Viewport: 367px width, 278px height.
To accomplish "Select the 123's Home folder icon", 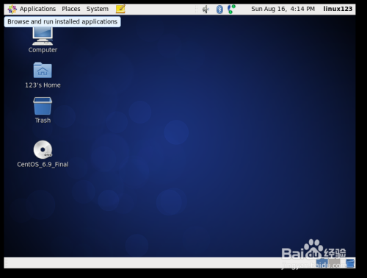I will 43,75.
